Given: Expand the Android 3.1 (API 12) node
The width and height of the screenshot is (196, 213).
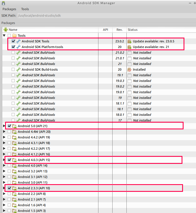Looking at the screenshot, I should pyautogui.click(x=4, y=177).
